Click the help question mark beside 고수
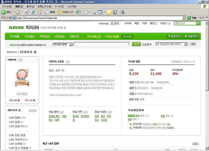The width and height of the screenshot is (209, 151). 63,70
